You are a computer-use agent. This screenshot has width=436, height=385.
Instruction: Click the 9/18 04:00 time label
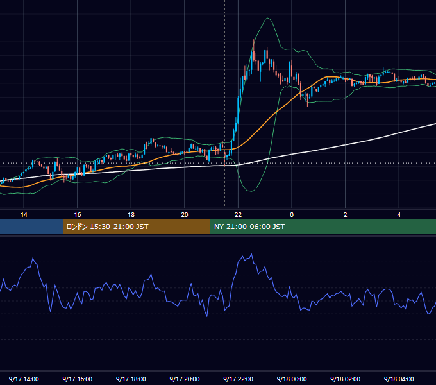(x=399, y=379)
